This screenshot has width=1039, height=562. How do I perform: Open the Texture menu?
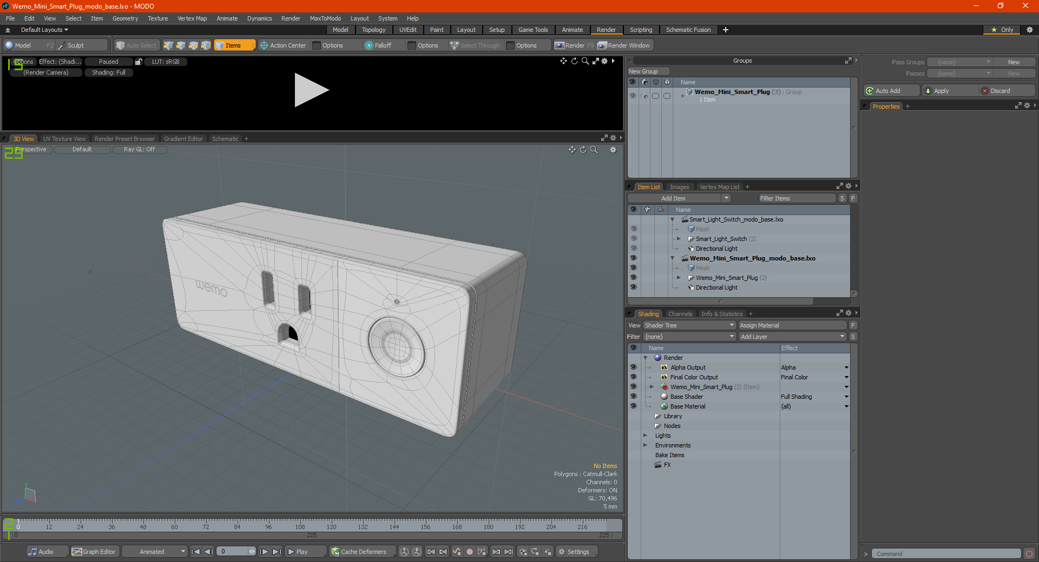pos(157,18)
